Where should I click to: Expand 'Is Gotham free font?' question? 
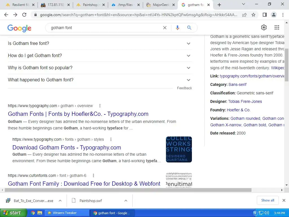[100, 44]
